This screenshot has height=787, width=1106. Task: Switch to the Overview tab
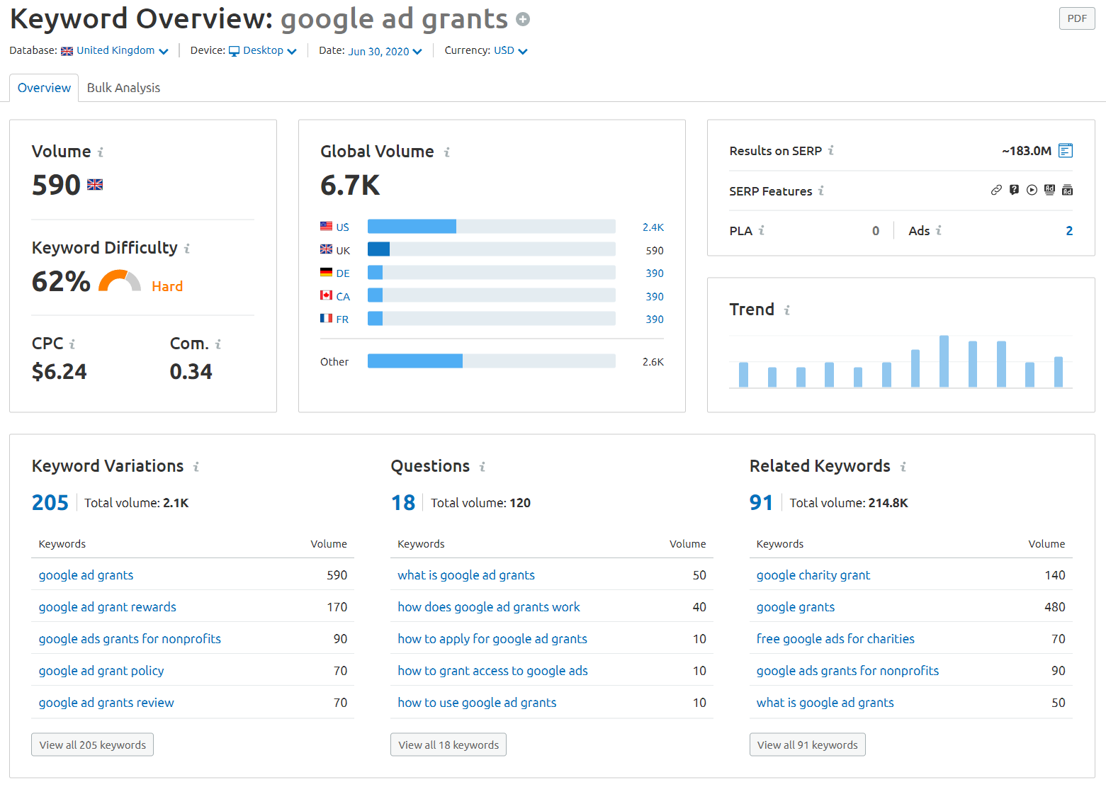coord(44,88)
